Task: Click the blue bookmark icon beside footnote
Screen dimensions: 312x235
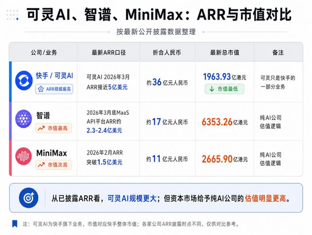Action: click(15, 224)
